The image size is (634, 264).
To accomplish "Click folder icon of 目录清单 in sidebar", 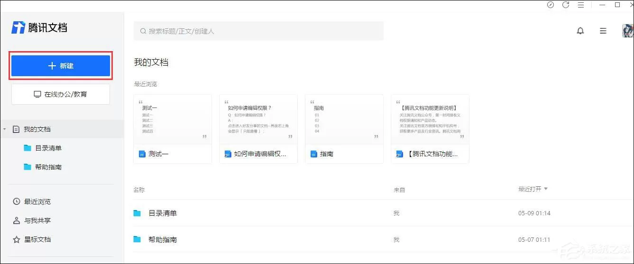I will click(x=28, y=148).
